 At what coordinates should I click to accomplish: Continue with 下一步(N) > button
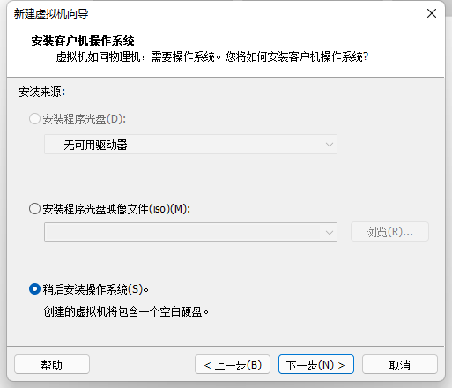tap(316, 364)
